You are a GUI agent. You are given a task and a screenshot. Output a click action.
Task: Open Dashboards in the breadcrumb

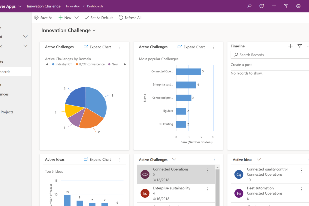(95, 6)
